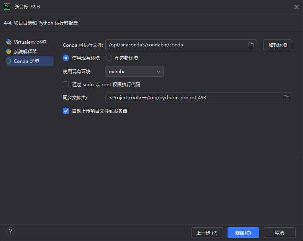The height and width of the screenshot is (241, 303).
Task: Open the mamba environment dropdown
Action: pyautogui.click(x=134, y=71)
